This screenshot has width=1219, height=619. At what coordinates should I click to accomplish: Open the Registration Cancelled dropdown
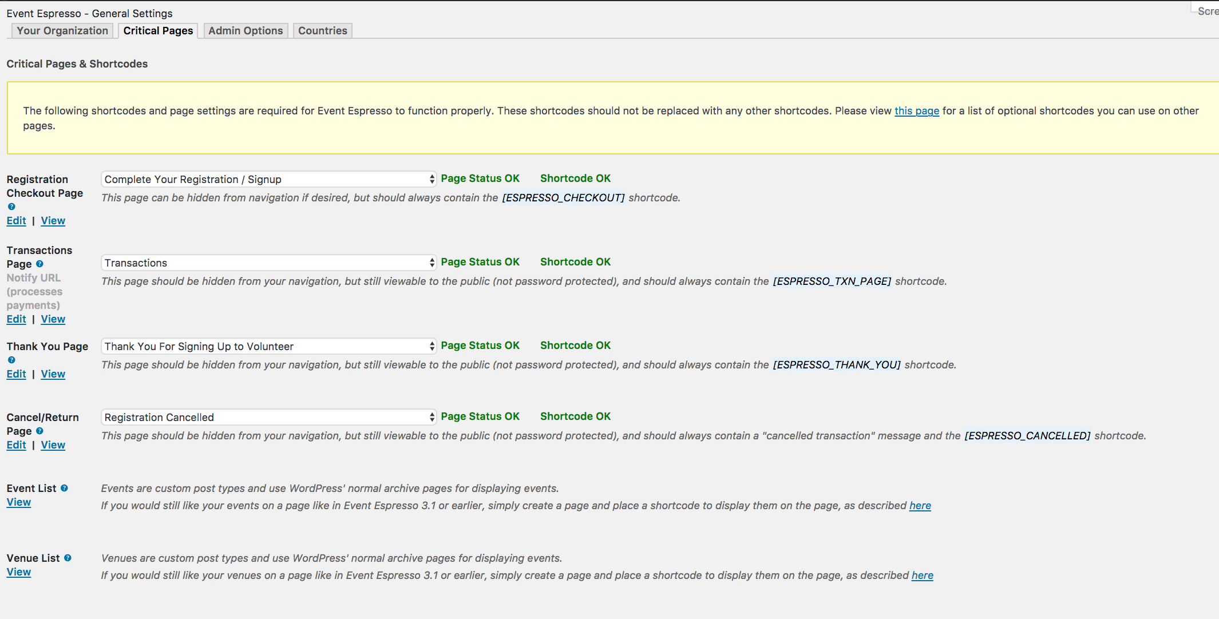coord(268,418)
